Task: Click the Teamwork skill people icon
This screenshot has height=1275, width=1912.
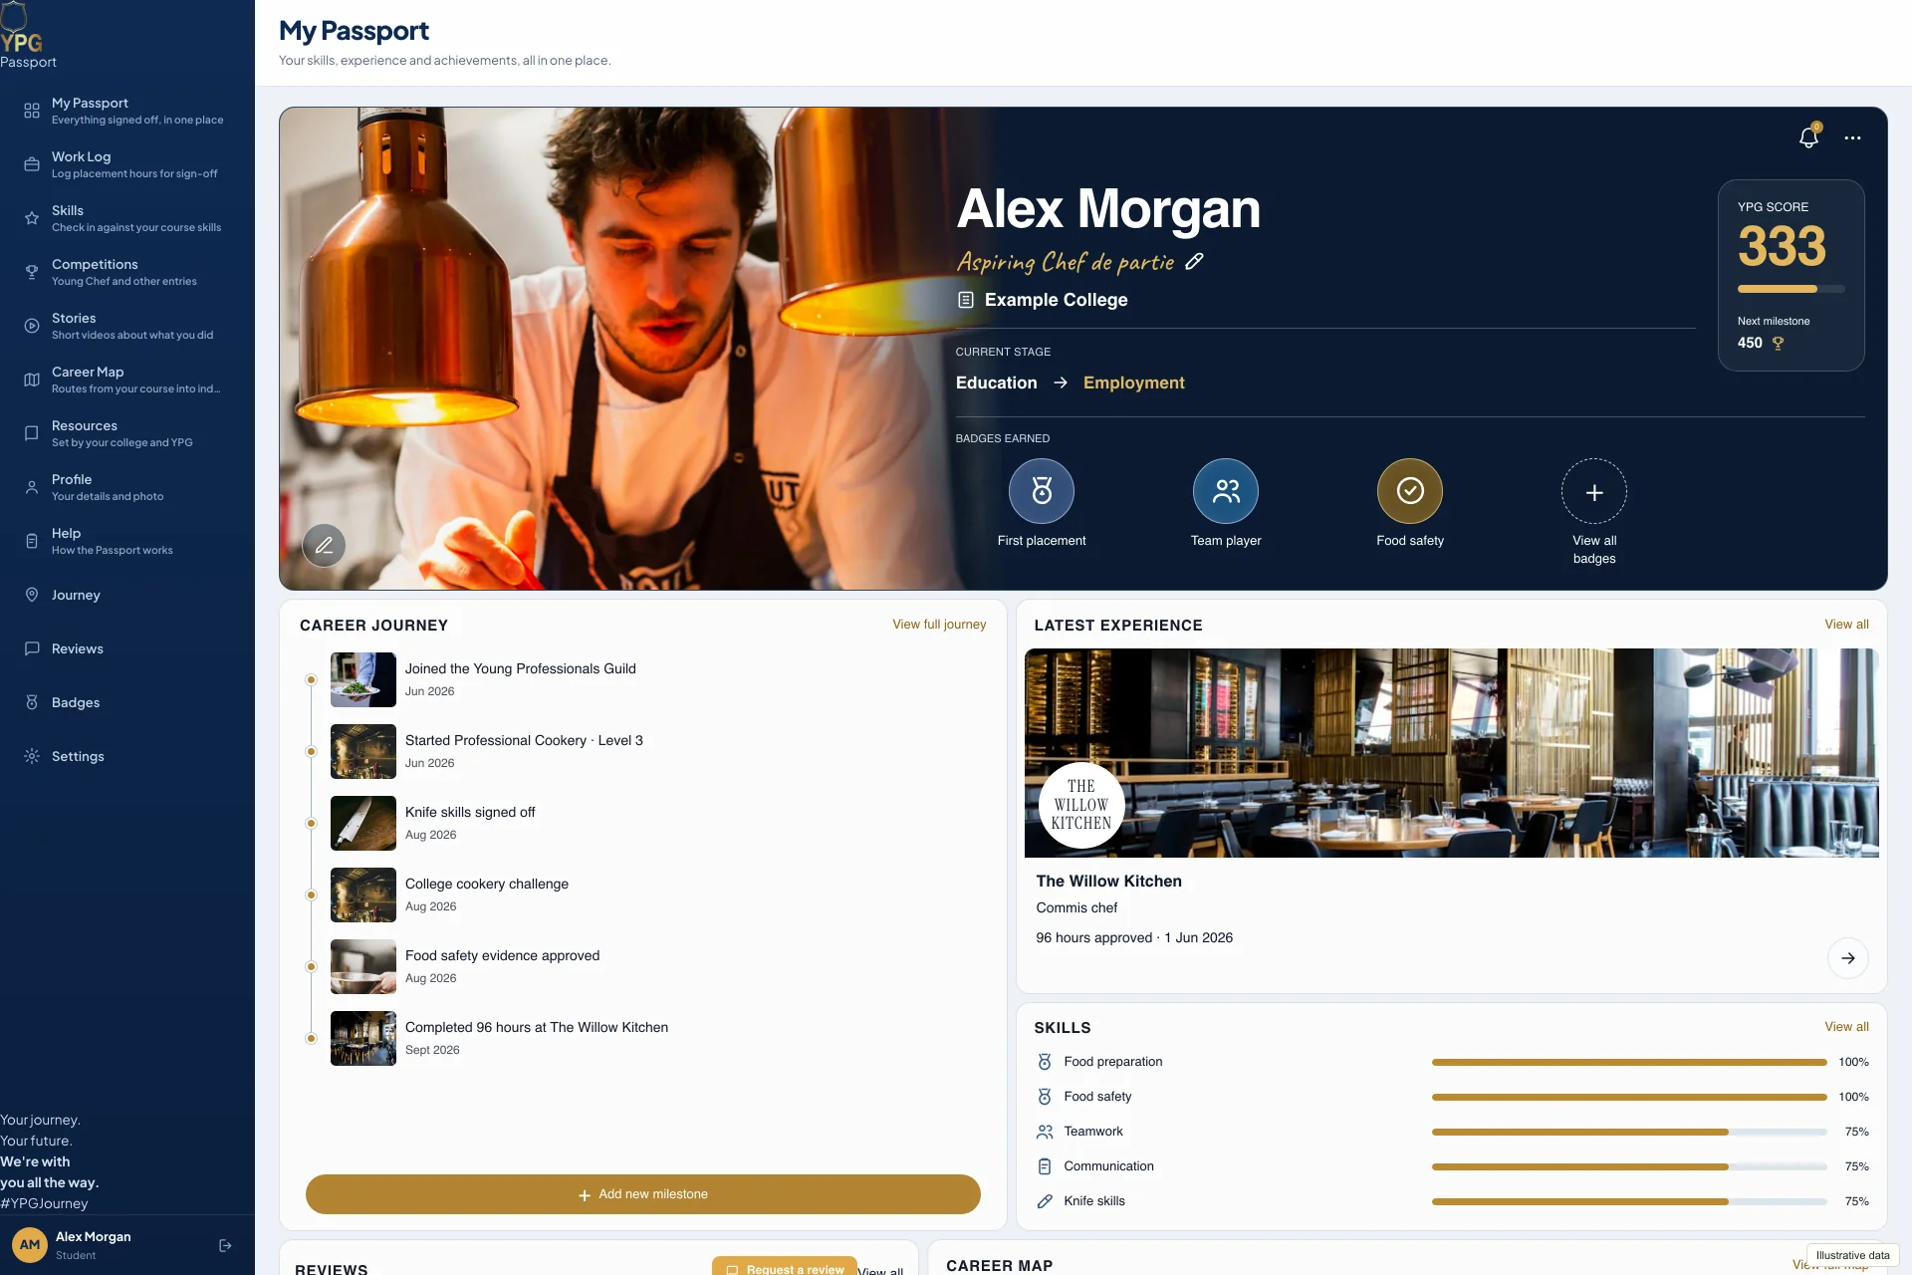Action: (x=1045, y=1132)
